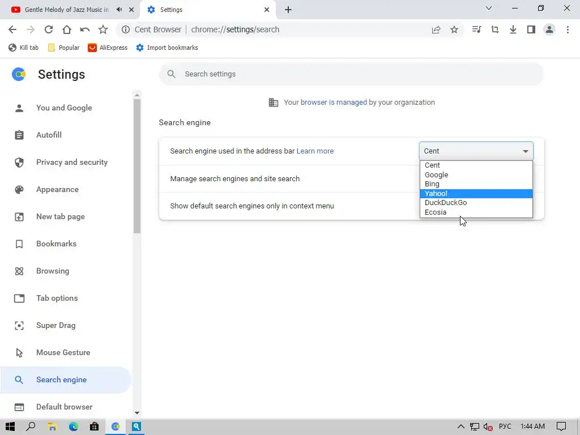The height and width of the screenshot is (435, 580).
Task: Go back using the browser back arrow
Action: [12, 29]
